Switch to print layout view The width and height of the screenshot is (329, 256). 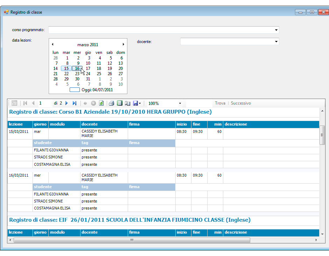pos(120,103)
